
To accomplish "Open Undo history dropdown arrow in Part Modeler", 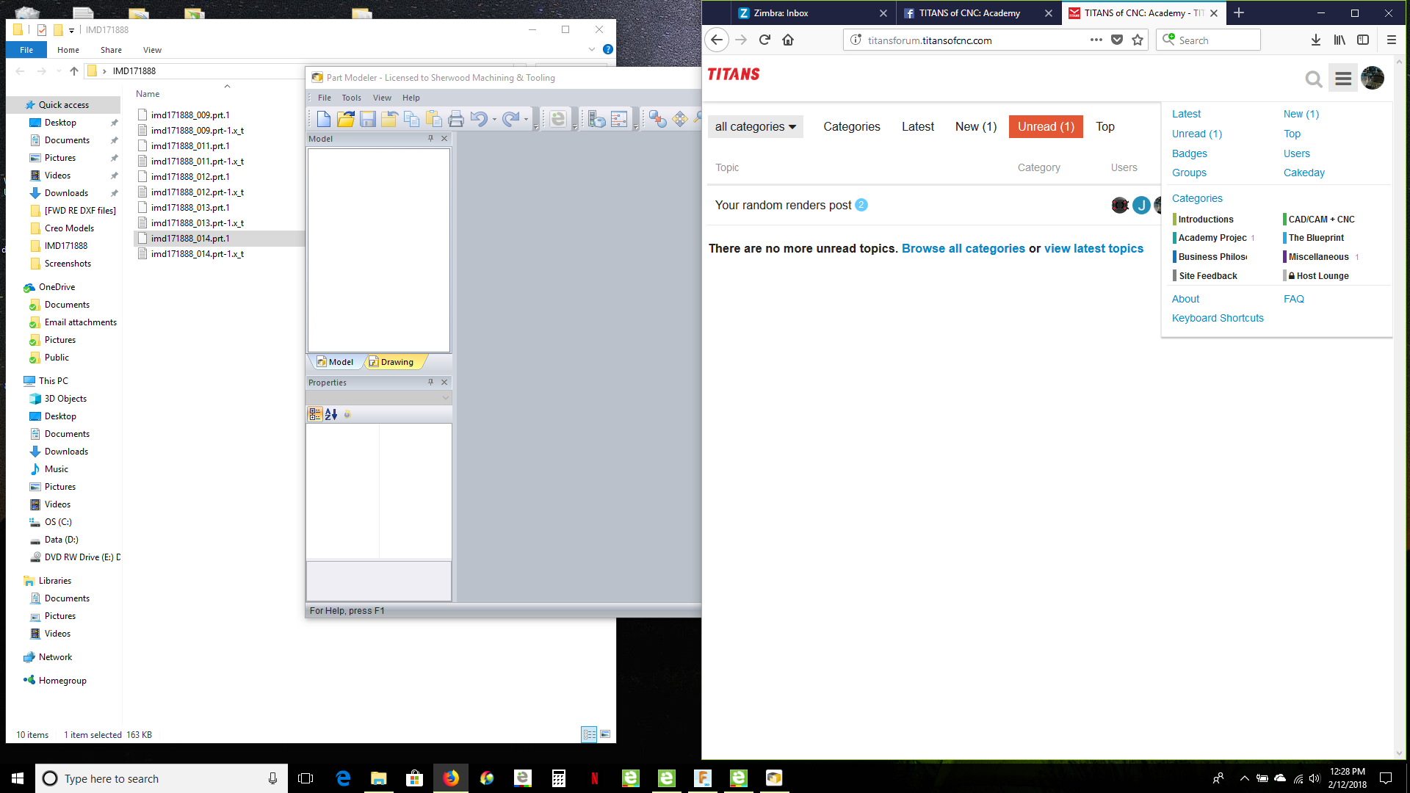I will tap(494, 120).
